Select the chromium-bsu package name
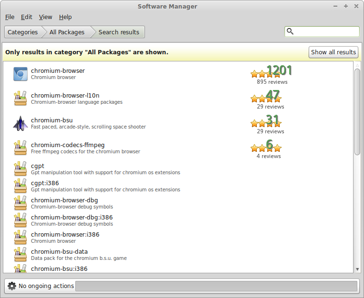The height and width of the screenshot is (298, 364). click(x=52, y=120)
